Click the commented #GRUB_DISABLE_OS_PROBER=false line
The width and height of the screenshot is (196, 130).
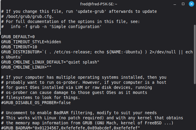(36, 103)
